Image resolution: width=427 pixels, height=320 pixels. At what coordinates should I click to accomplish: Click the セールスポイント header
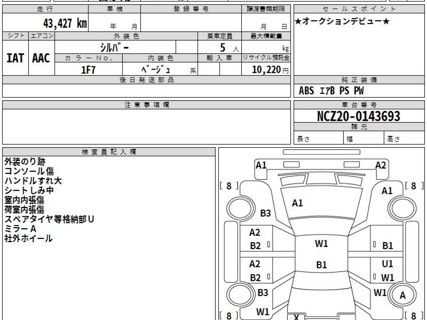359,9
